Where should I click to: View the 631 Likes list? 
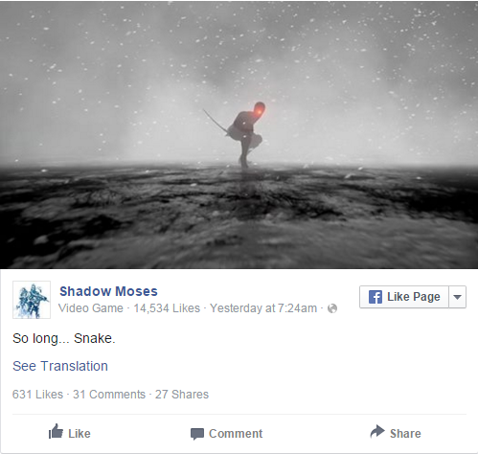coord(37,395)
